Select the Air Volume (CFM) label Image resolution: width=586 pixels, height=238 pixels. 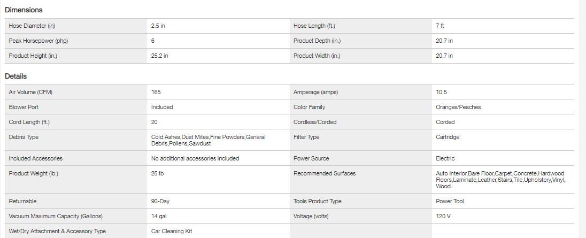[x=30, y=92]
